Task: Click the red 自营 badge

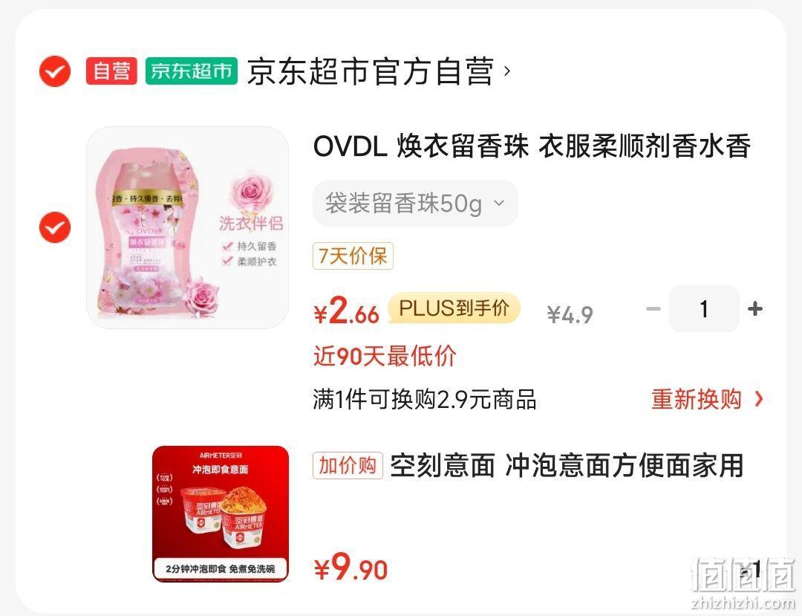Action: point(111,71)
